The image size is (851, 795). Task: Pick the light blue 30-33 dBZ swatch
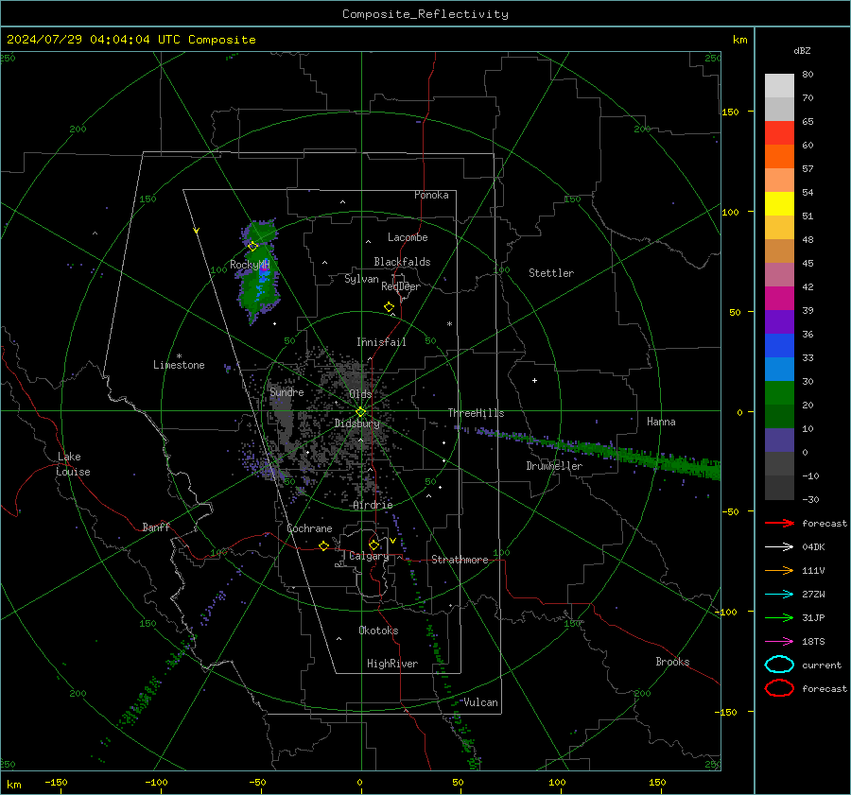tap(779, 369)
